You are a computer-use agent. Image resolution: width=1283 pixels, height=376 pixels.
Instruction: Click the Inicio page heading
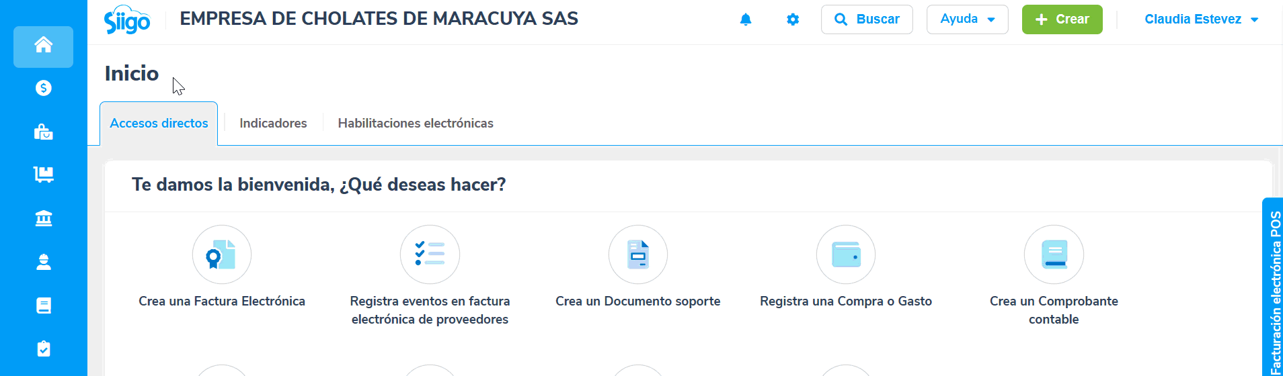point(132,73)
